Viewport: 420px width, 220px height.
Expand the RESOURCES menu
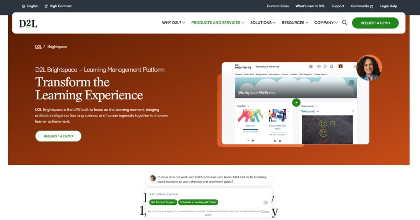(x=295, y=22)
